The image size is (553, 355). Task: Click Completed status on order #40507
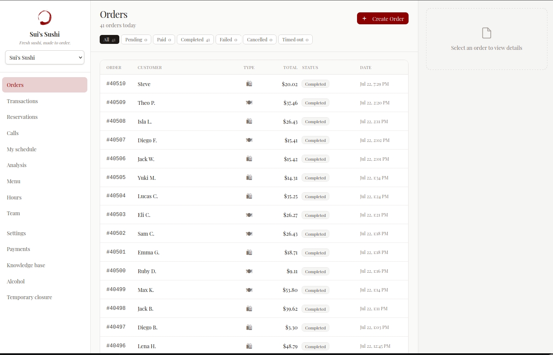315,140
